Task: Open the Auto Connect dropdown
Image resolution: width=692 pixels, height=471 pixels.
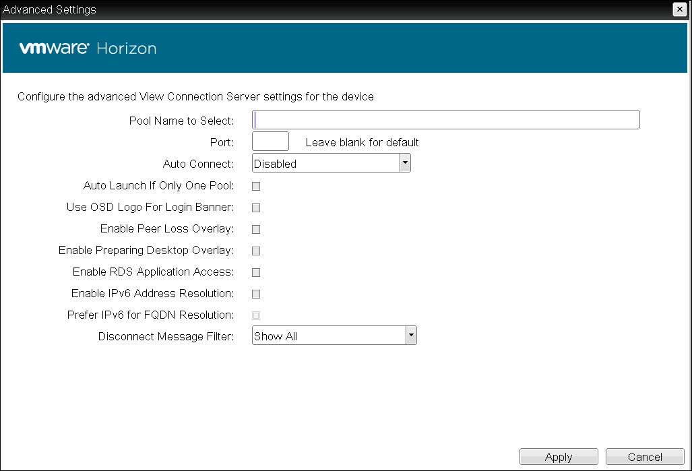Action: click(x=332, y=163)
